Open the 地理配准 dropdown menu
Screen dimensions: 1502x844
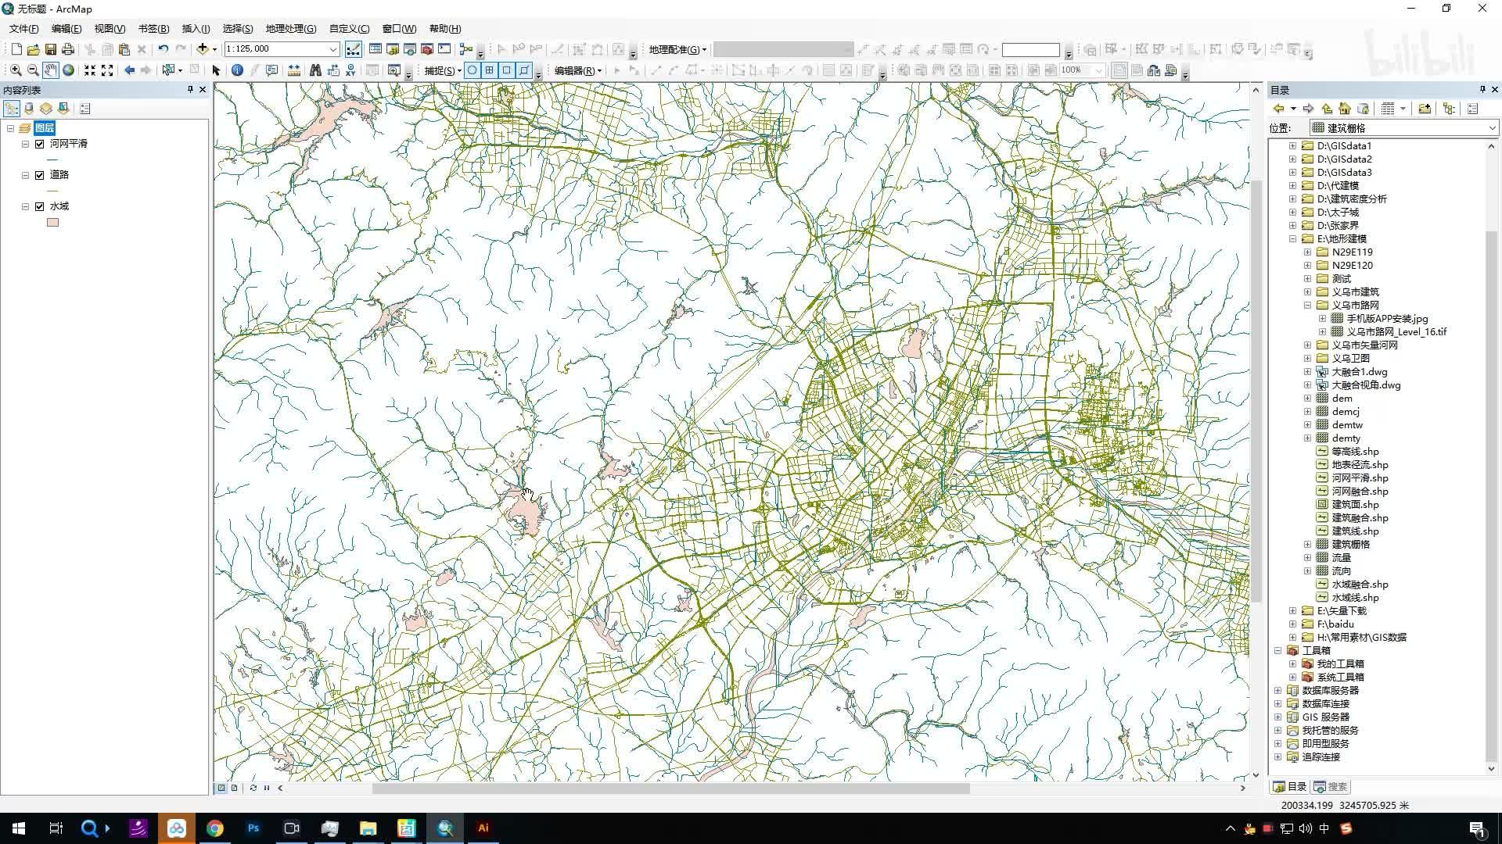[x=677, y=49]
